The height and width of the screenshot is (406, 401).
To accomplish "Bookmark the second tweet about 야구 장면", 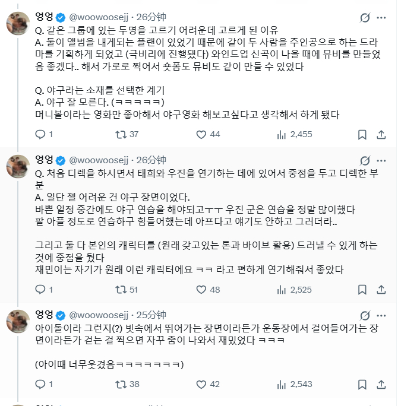I will pos(362,290).
